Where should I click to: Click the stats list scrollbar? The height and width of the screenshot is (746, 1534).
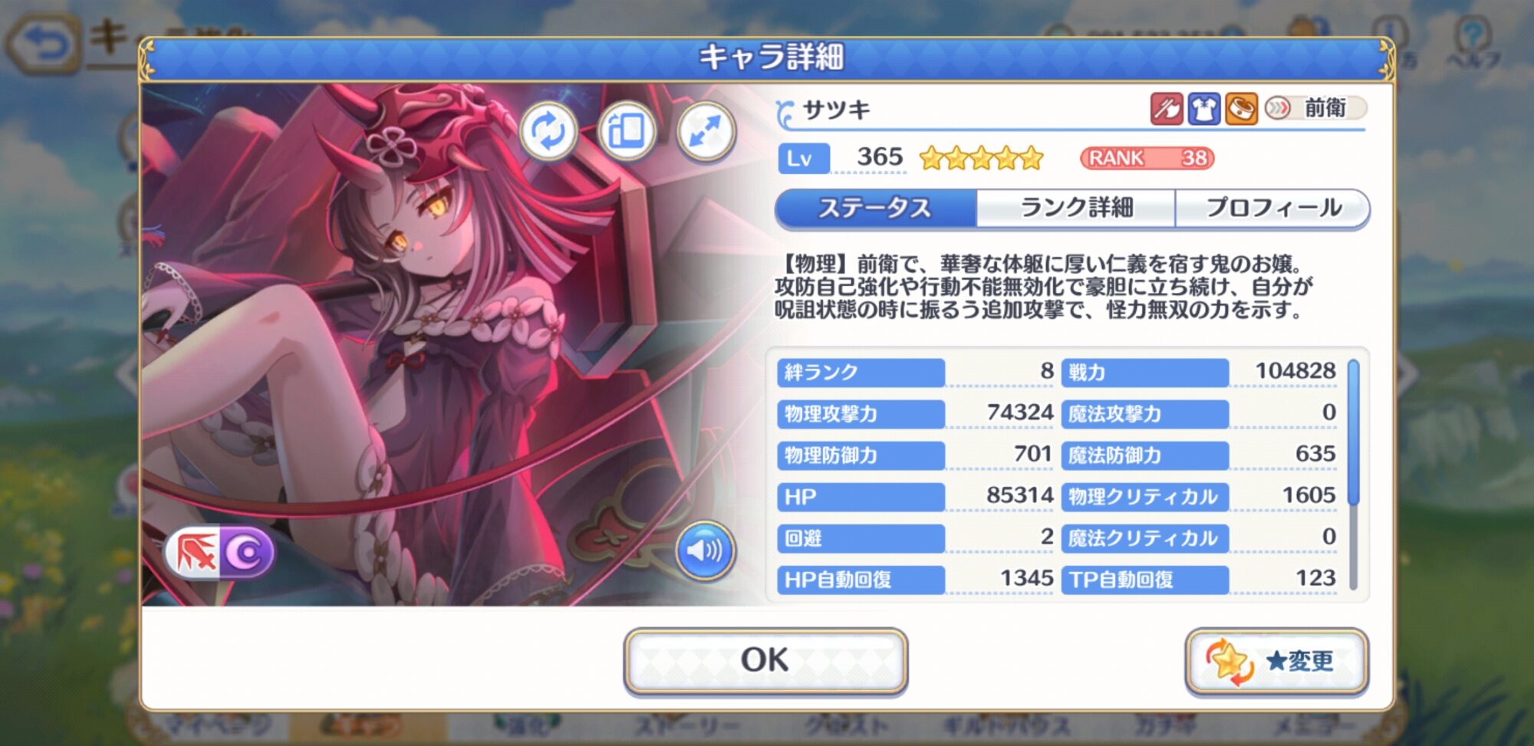[x=1353, y=474]
